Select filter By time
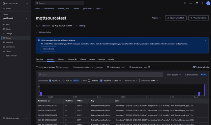This screenshot has width=211, height=125. (x=89, y=80)
